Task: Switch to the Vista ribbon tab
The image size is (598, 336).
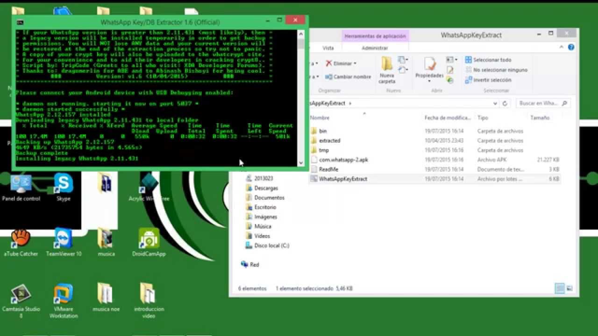Action: [x=328, y=48]
